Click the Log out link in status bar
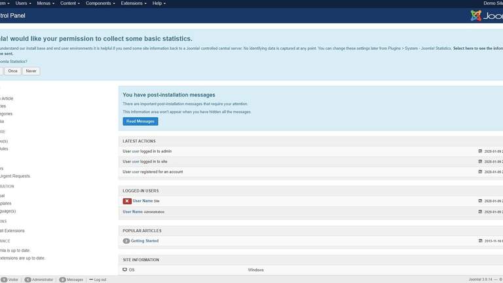The height and width of the screenshot is (283, 503). (x=98, y=280)
